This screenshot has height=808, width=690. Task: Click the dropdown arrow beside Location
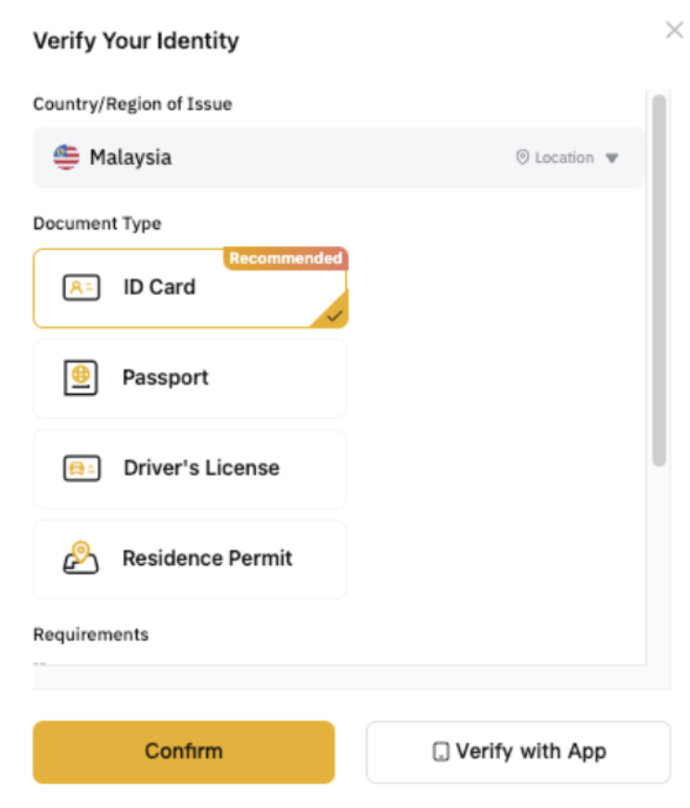612,158
